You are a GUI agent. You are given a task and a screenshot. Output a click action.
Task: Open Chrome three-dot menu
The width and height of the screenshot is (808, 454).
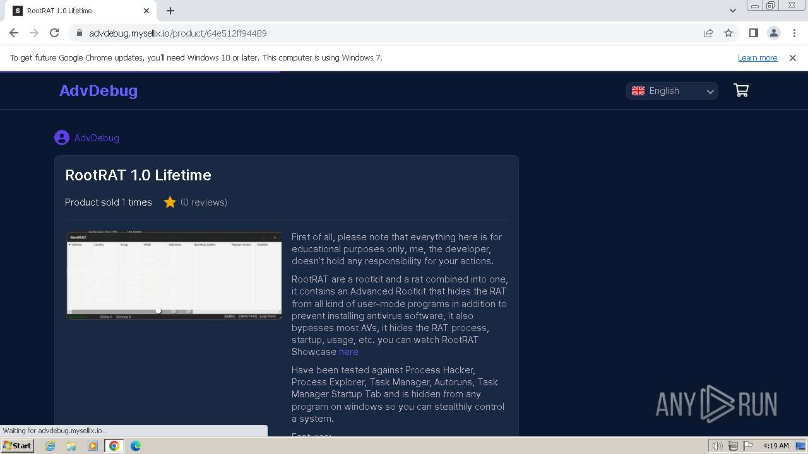click(794, 33)
